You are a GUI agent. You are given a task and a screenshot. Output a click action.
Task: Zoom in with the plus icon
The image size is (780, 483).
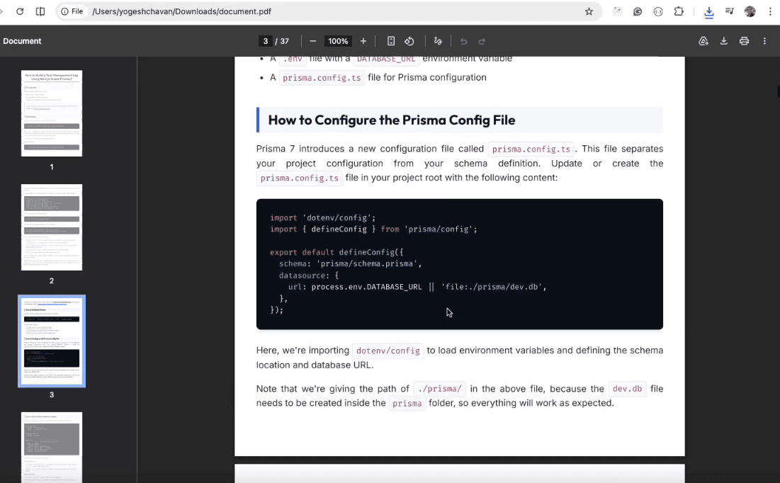(363, 41)
